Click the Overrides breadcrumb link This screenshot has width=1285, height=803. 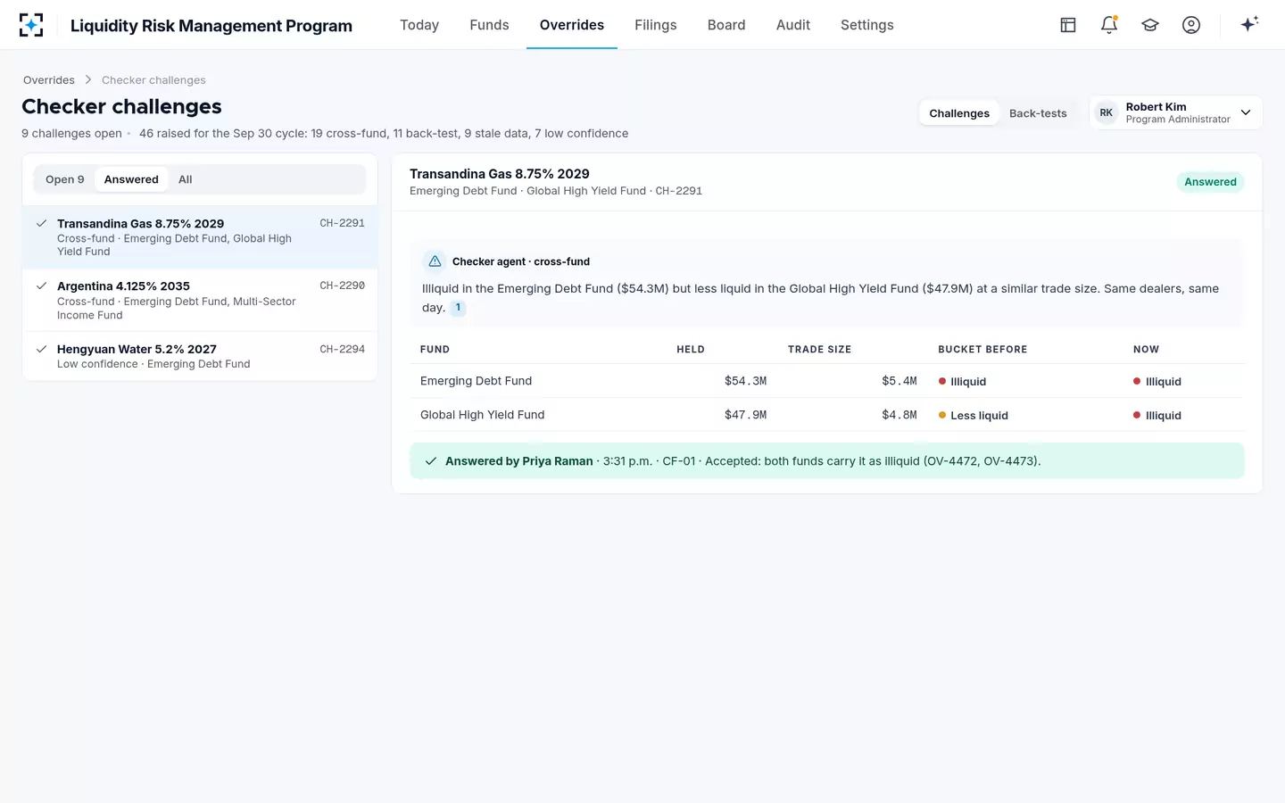(x=49, y=80)
